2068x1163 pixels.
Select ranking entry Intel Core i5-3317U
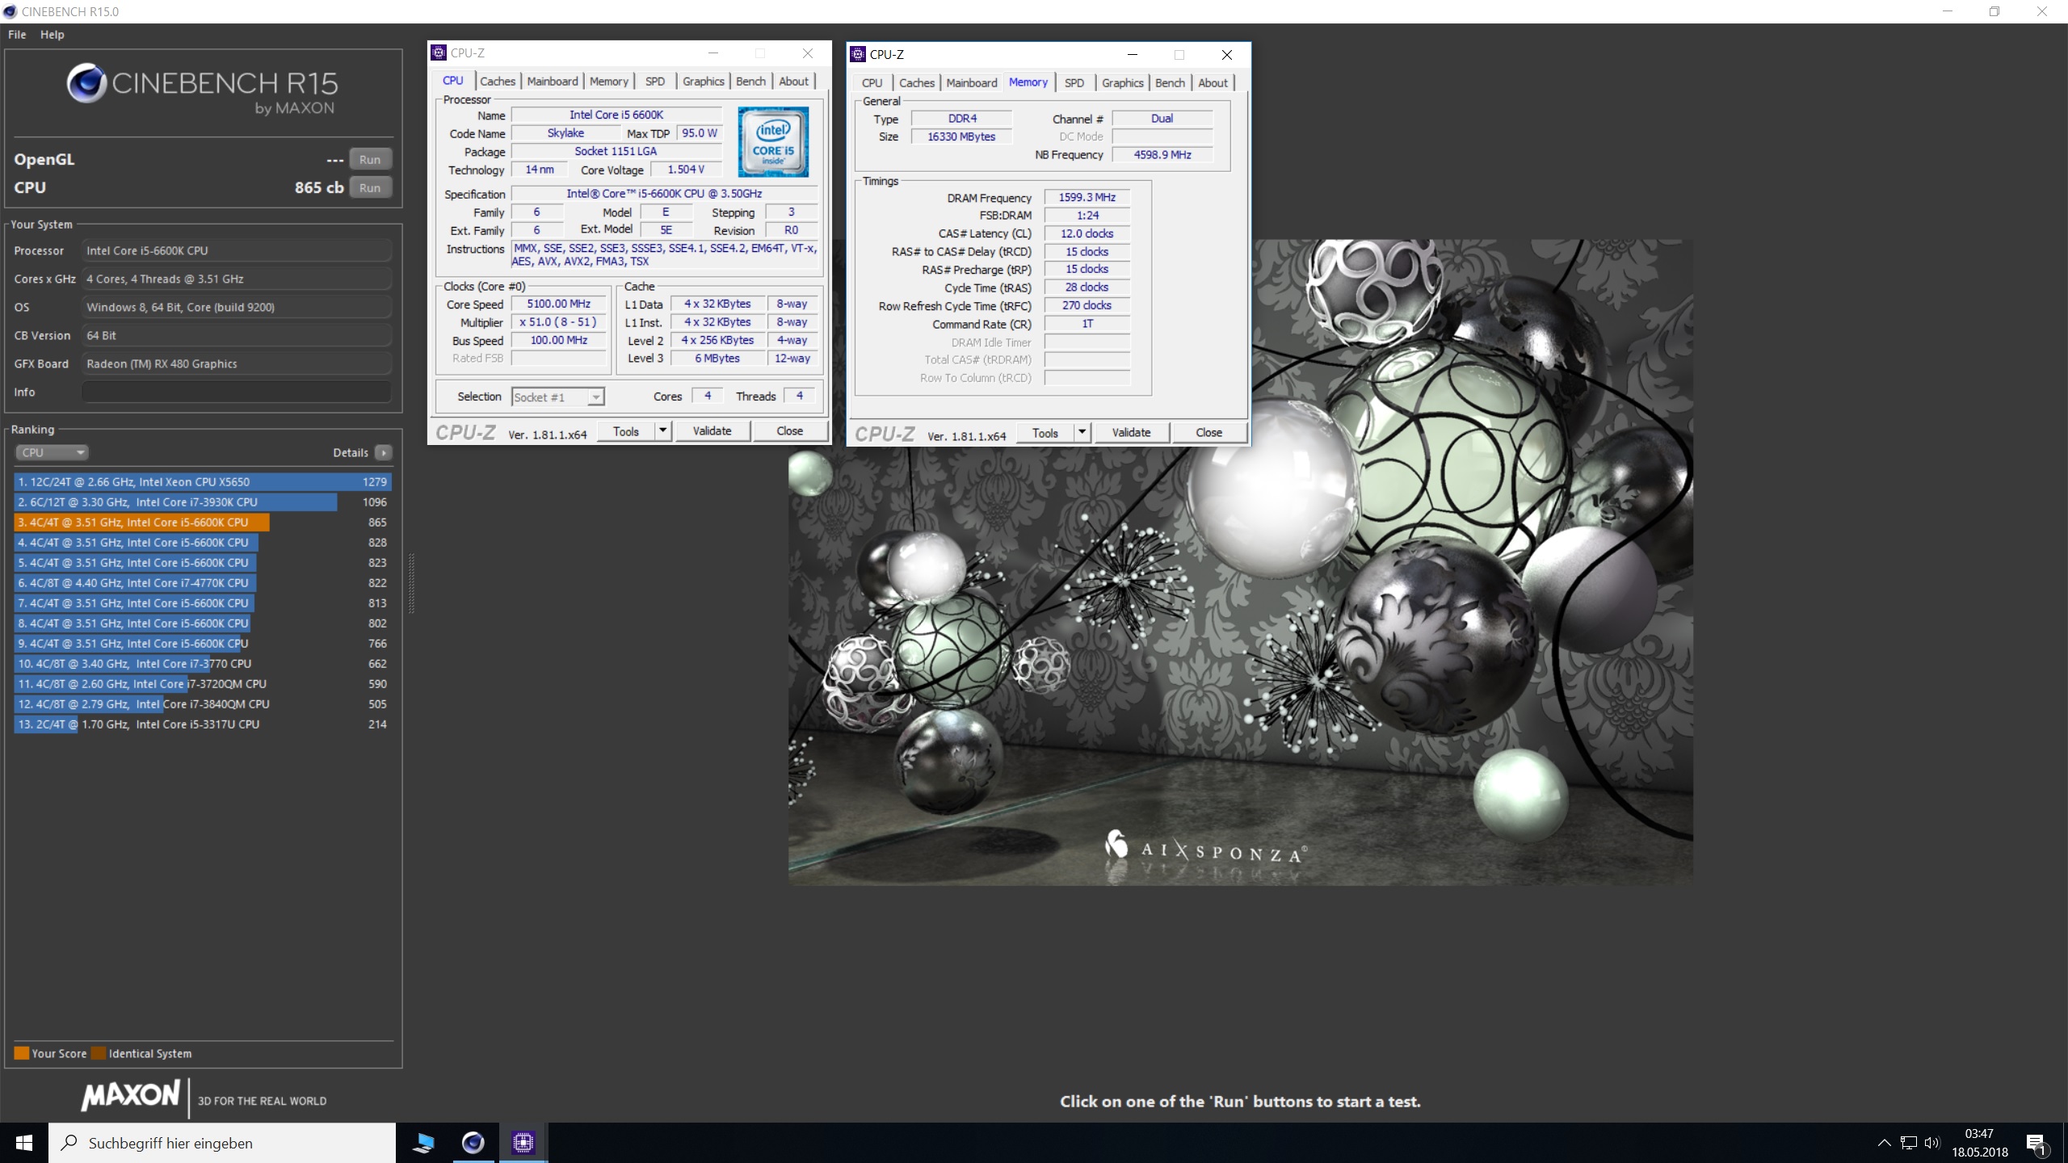tap(203, 724)
